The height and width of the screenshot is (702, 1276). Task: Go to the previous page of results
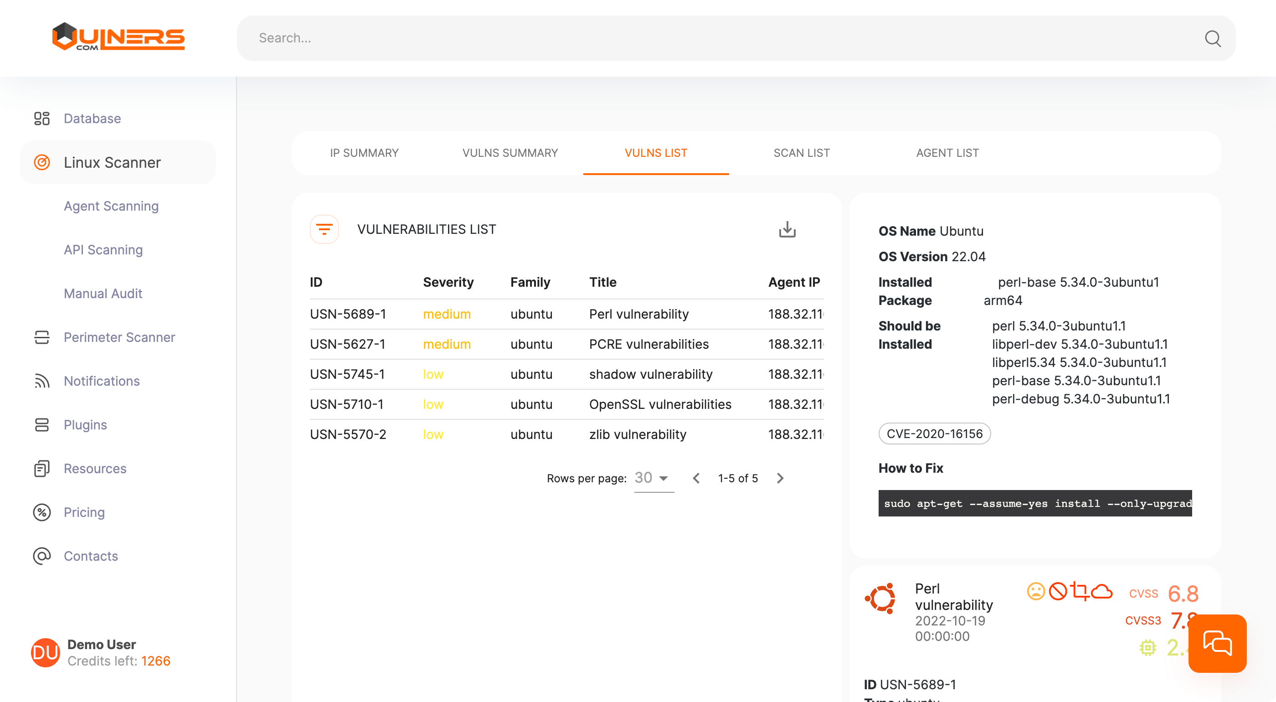tap(696, 478)
